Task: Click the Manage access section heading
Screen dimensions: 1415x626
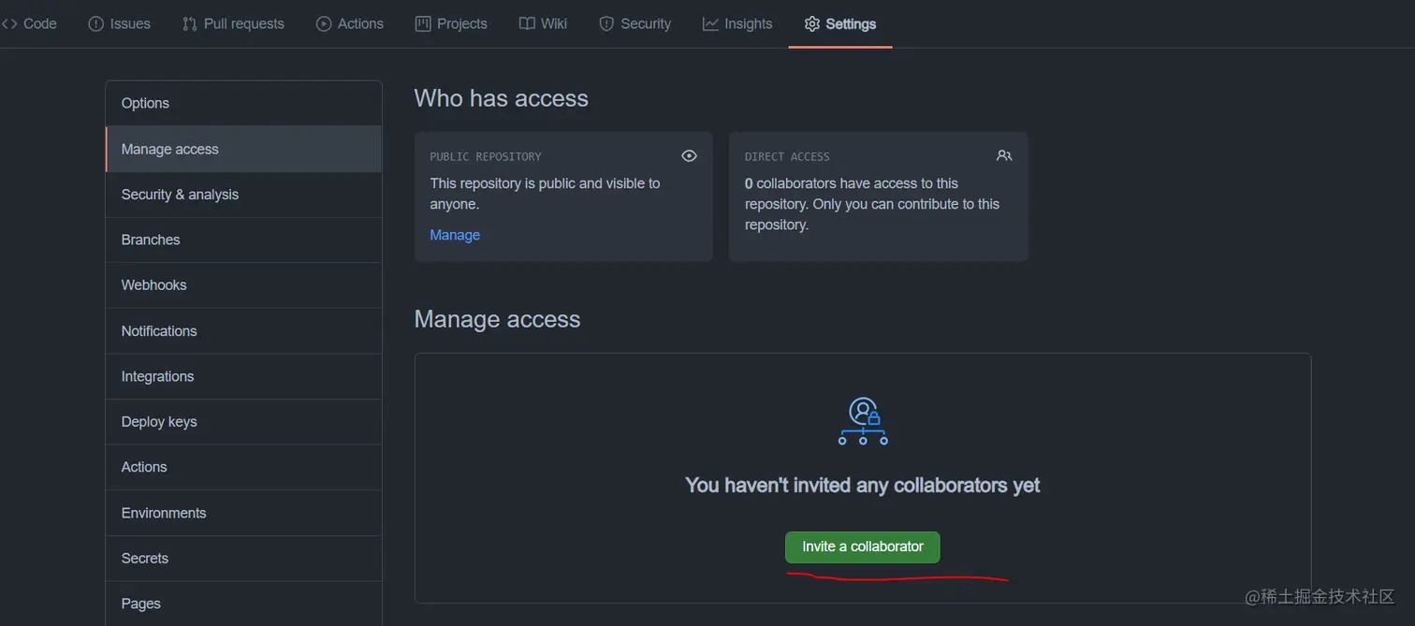Action: (x=497, y=319)
